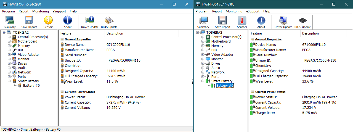Click Save Report in v5.34 window
This screenshot has height=132, width=353.
click(x=29, y=22)
